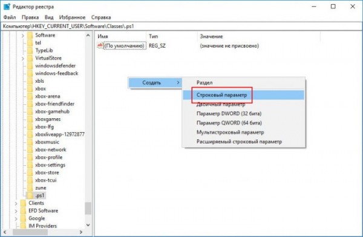363x237 pixels.
Task: Expand the Google tree node
Action: 16,218
